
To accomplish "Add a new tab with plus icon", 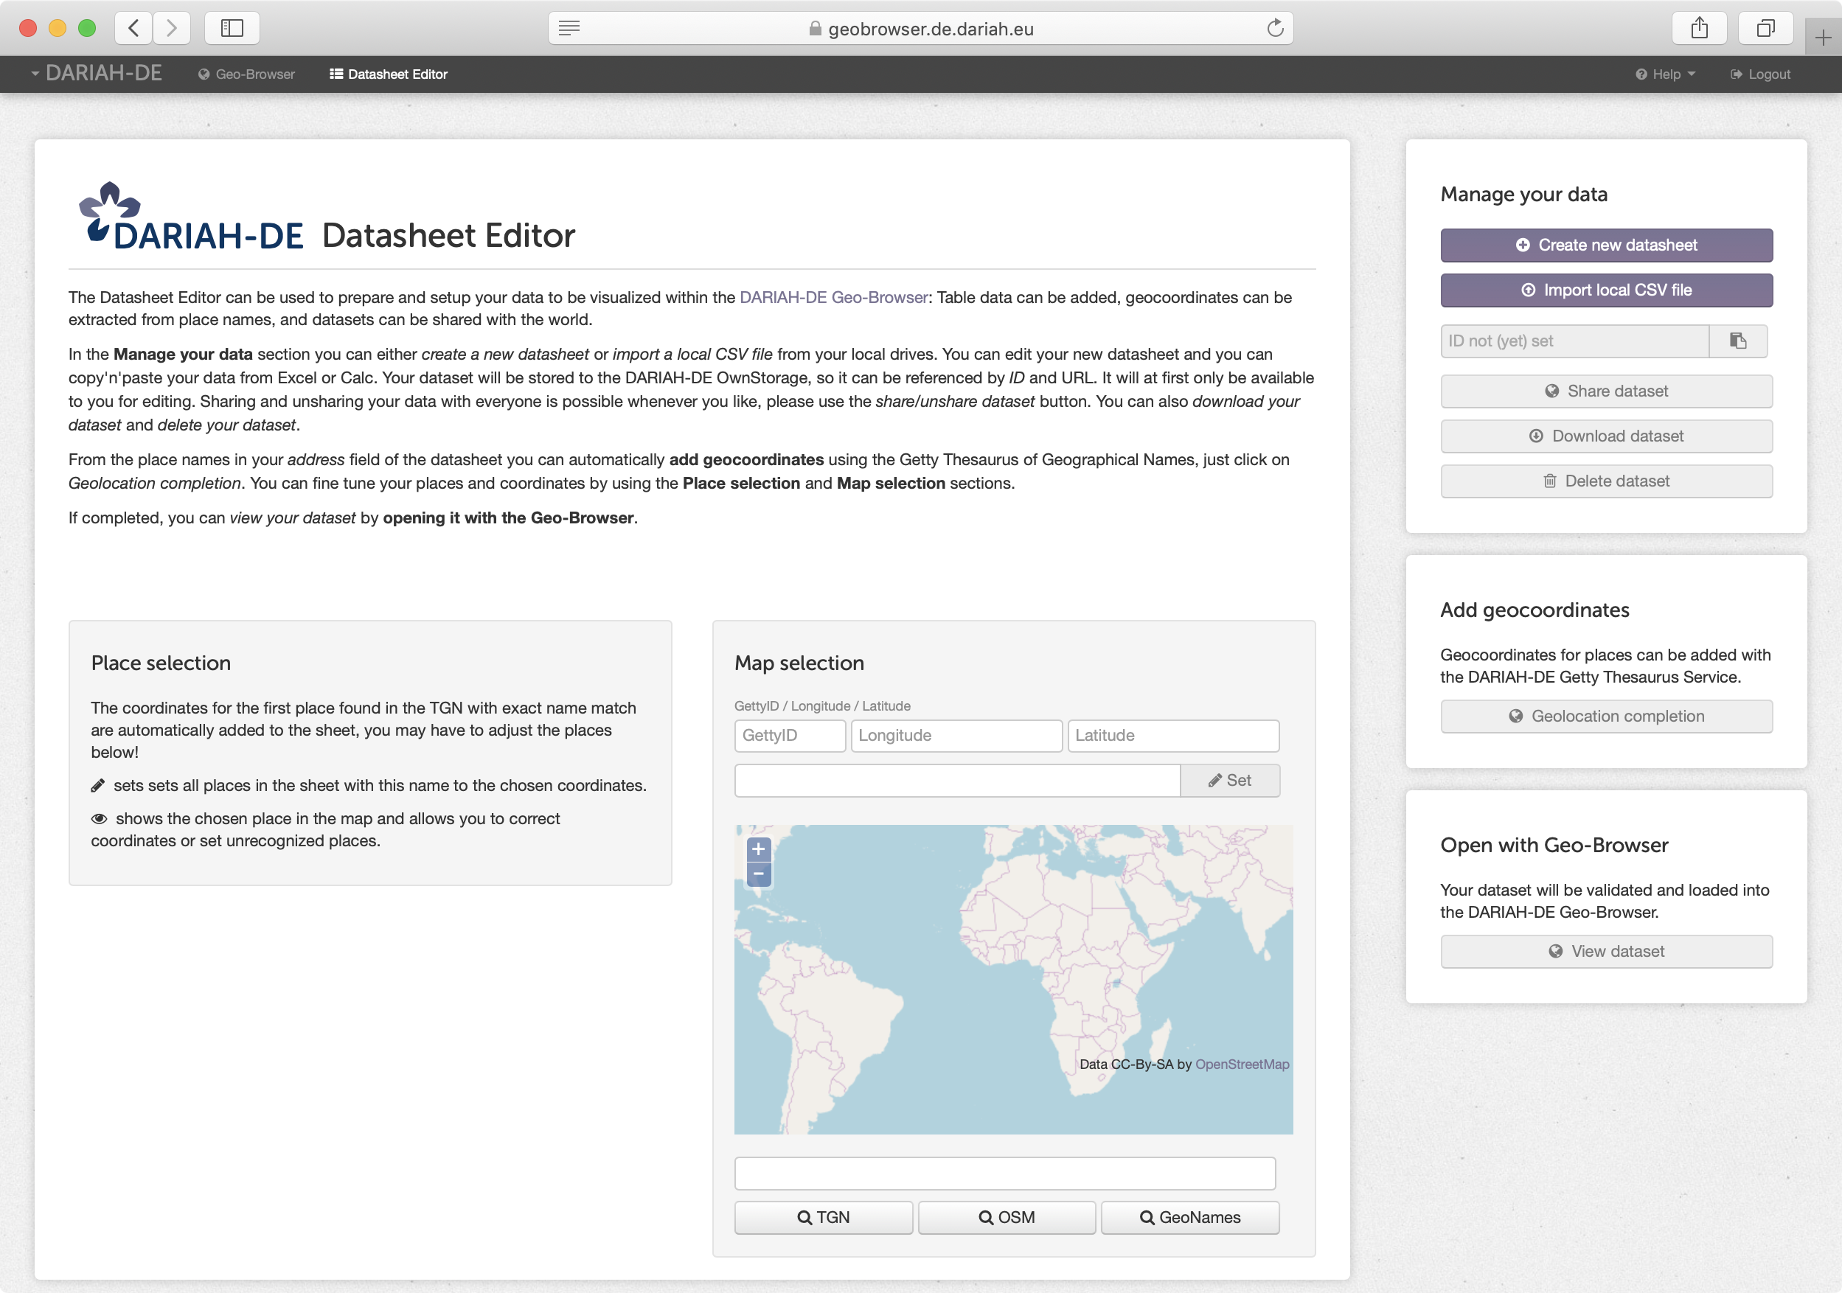I will click(1823, 38).
